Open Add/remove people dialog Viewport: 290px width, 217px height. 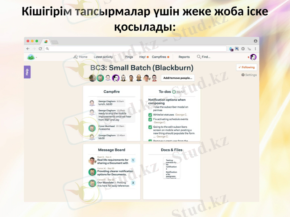[x=178, y=78]
